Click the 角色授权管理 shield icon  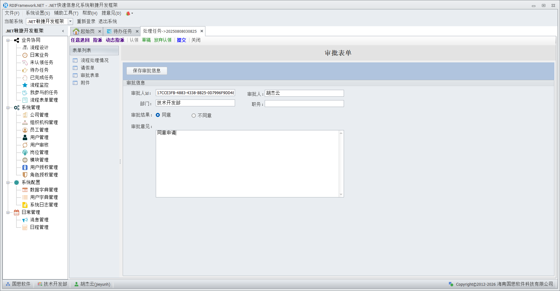(25, 175)
